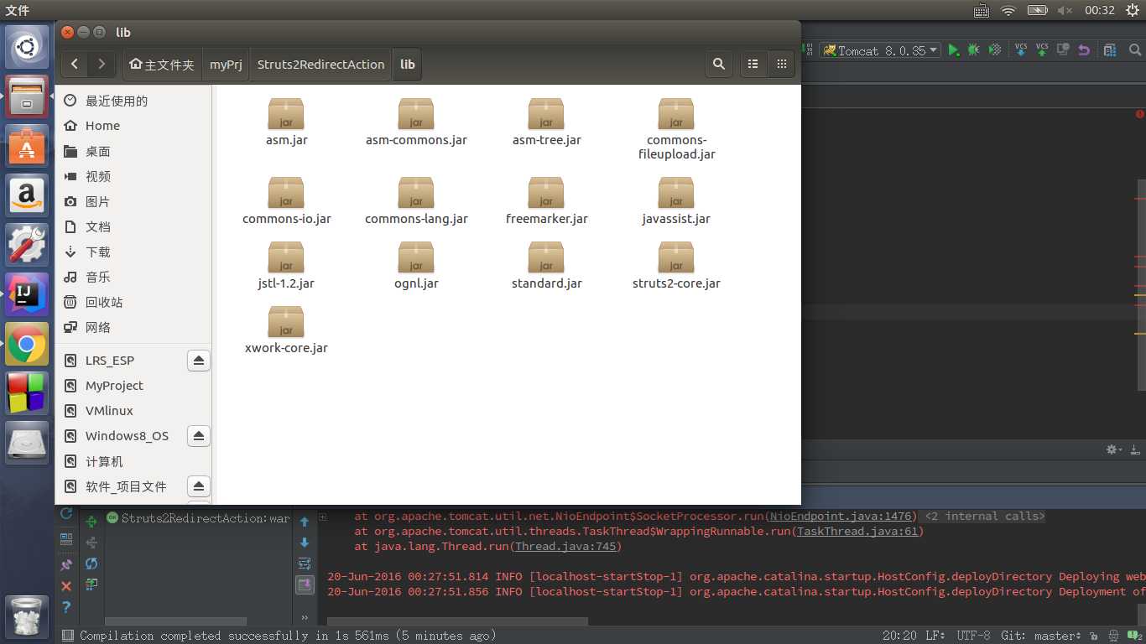Open Tomcat 8.0.35 run configuration dropdown
Screen dimensions: 1146x644
coord(879,50)
